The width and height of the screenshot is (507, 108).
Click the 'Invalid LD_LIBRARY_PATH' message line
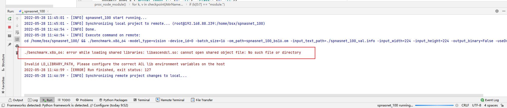pos(125,64)
